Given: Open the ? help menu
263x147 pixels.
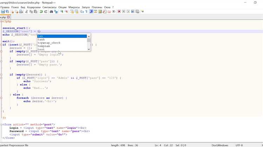Looking at the screenshot, I should [113, 7].
